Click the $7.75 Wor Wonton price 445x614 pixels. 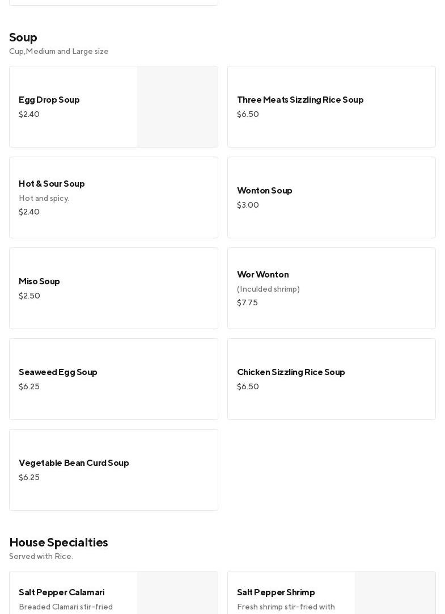(x=247, y=303)
